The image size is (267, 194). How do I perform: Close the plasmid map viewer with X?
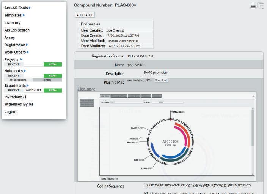click(x=253, y=97)
